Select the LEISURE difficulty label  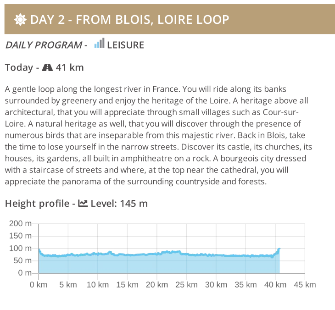click(x=125, y=45)
